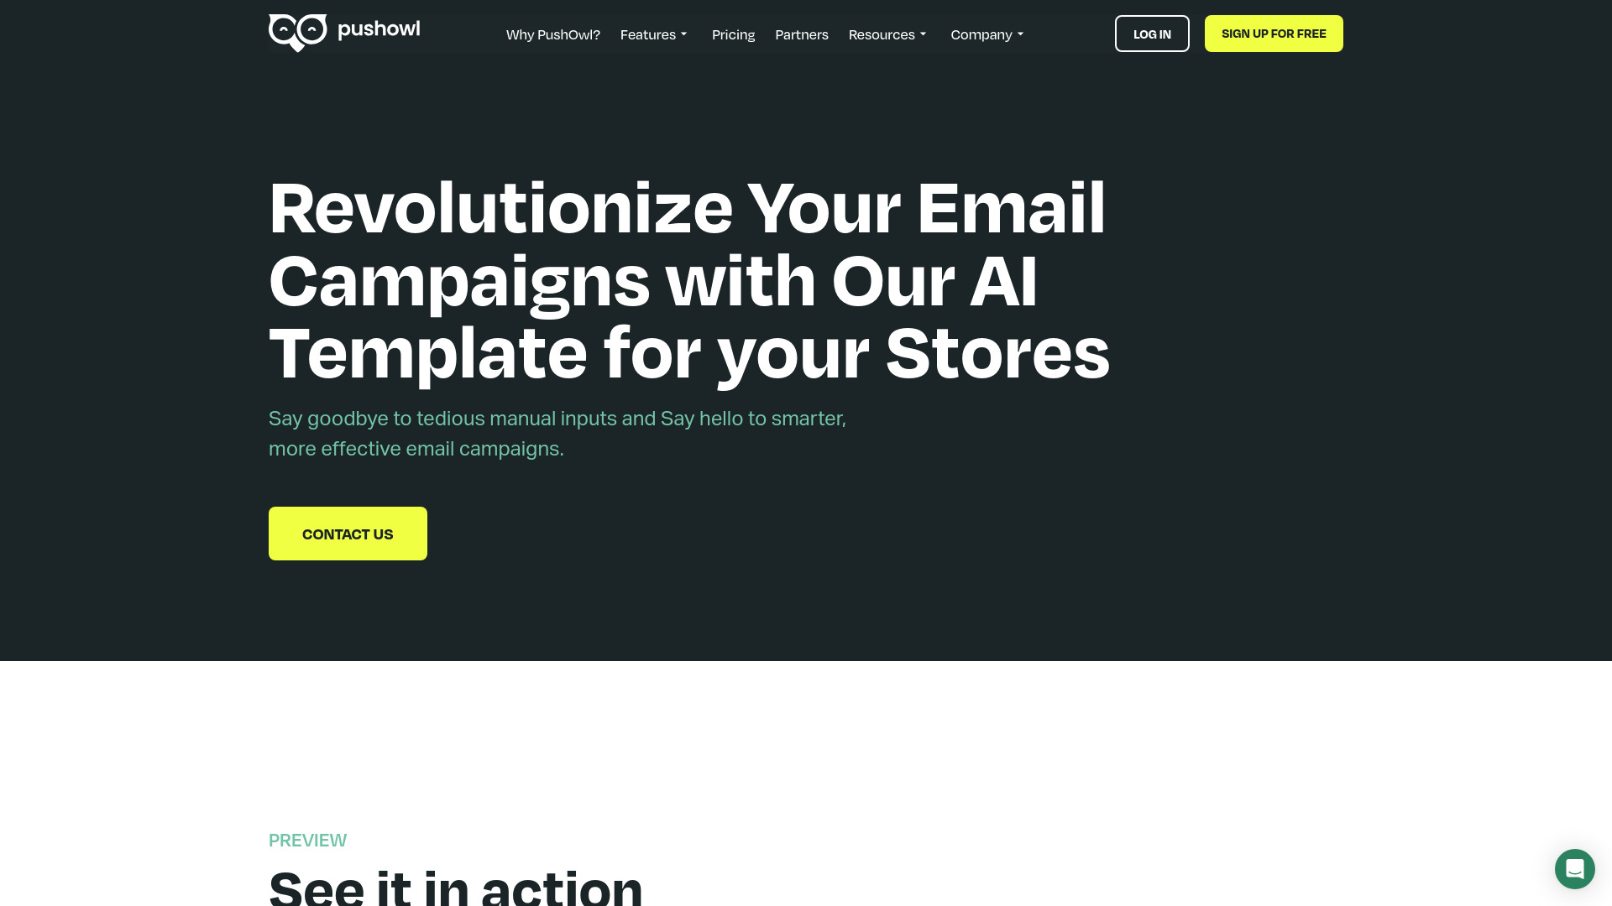Click the Features menu chevron arrow
The height and width of the screenshot is (906, 1612).
point(685,34)
